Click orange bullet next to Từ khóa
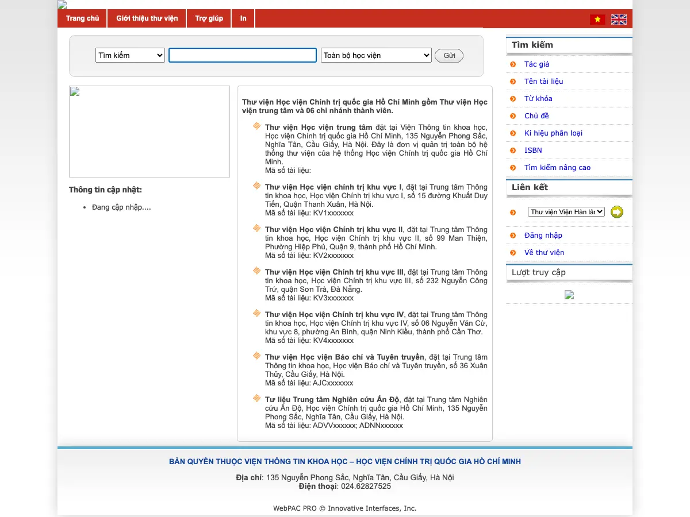The width and height of the screenshot is (690, 517). coord(513,99)
